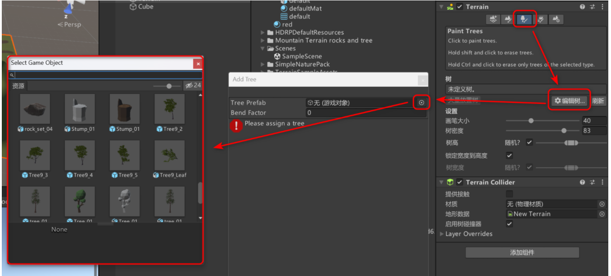Toggle hidden packages eye icon showing 24
Screen dimensions: 611x276
193,85
